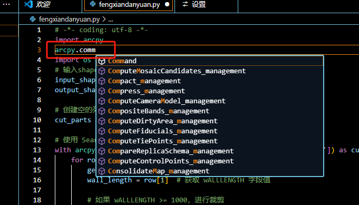Open the 设置 settings tab

[206, 5]
